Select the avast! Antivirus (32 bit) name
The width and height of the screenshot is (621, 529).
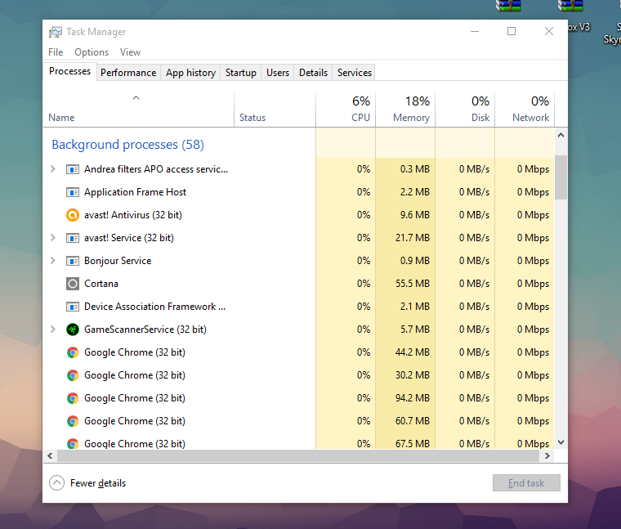pos(133,215)
